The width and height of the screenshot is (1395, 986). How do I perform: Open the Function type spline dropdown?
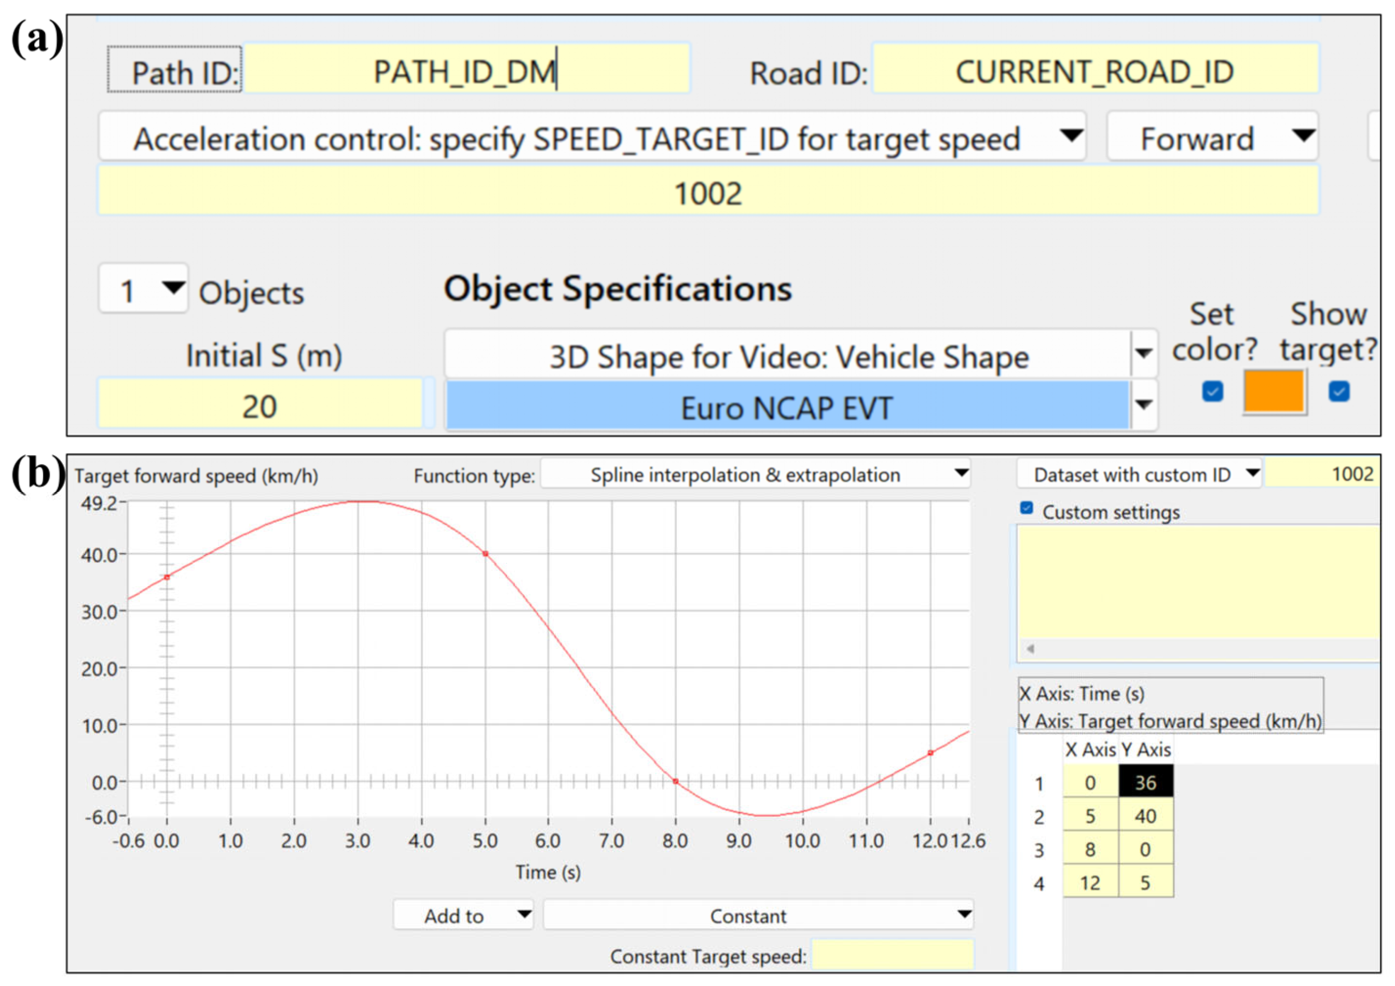click(755, 474)
